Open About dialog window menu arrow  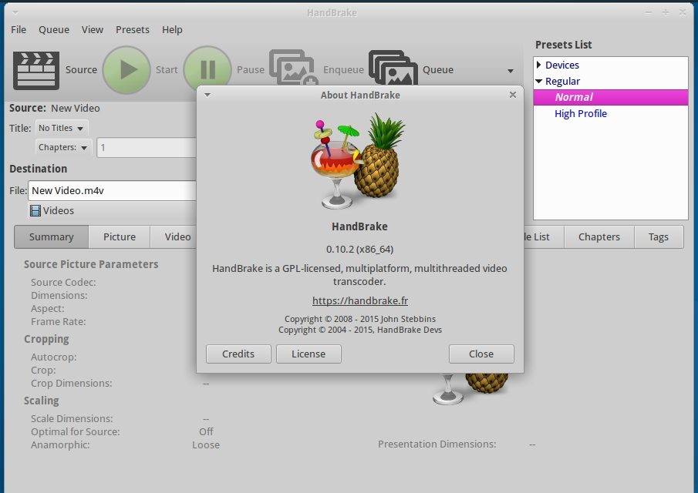207,95
